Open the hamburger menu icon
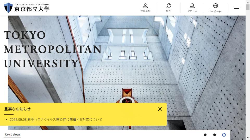Viewport: 250px width, 140px height. pyautogui.click(x=238, y=8)
